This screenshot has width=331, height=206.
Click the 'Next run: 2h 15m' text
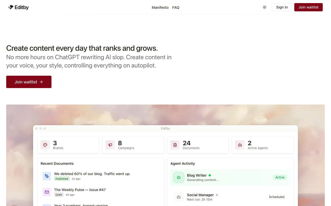[x=200, y=200]
